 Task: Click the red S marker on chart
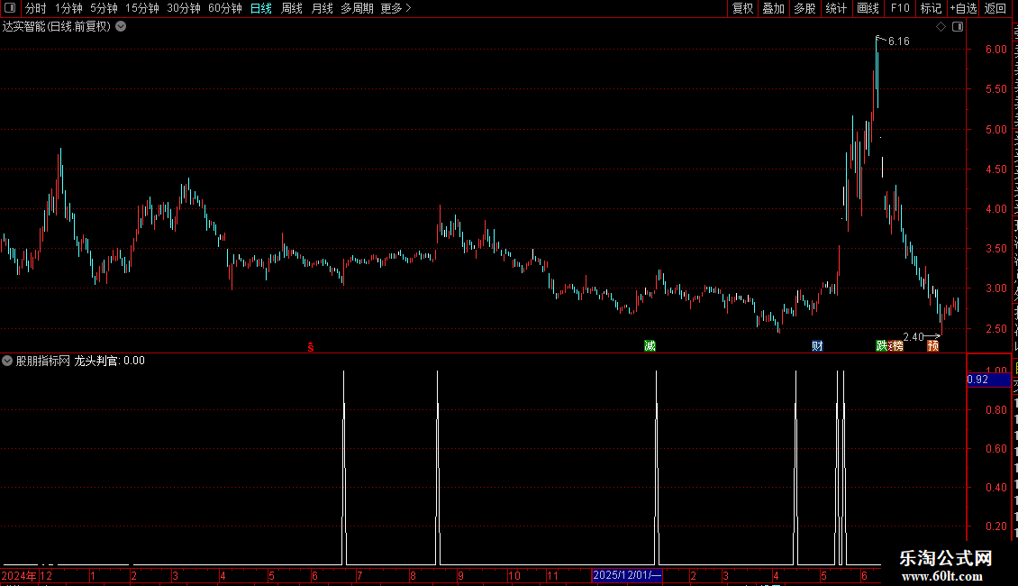(x=310, y=347)
